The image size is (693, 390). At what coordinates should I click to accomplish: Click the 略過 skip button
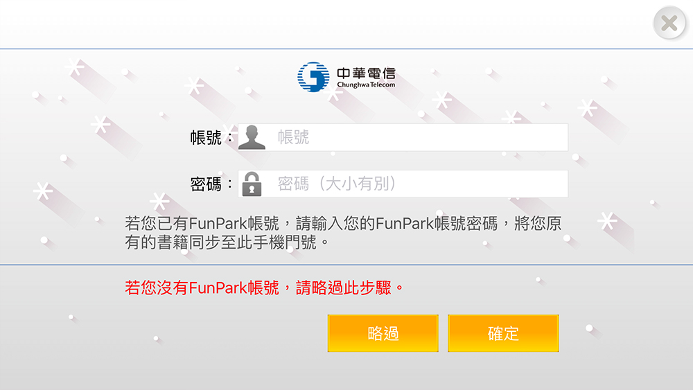383,333
